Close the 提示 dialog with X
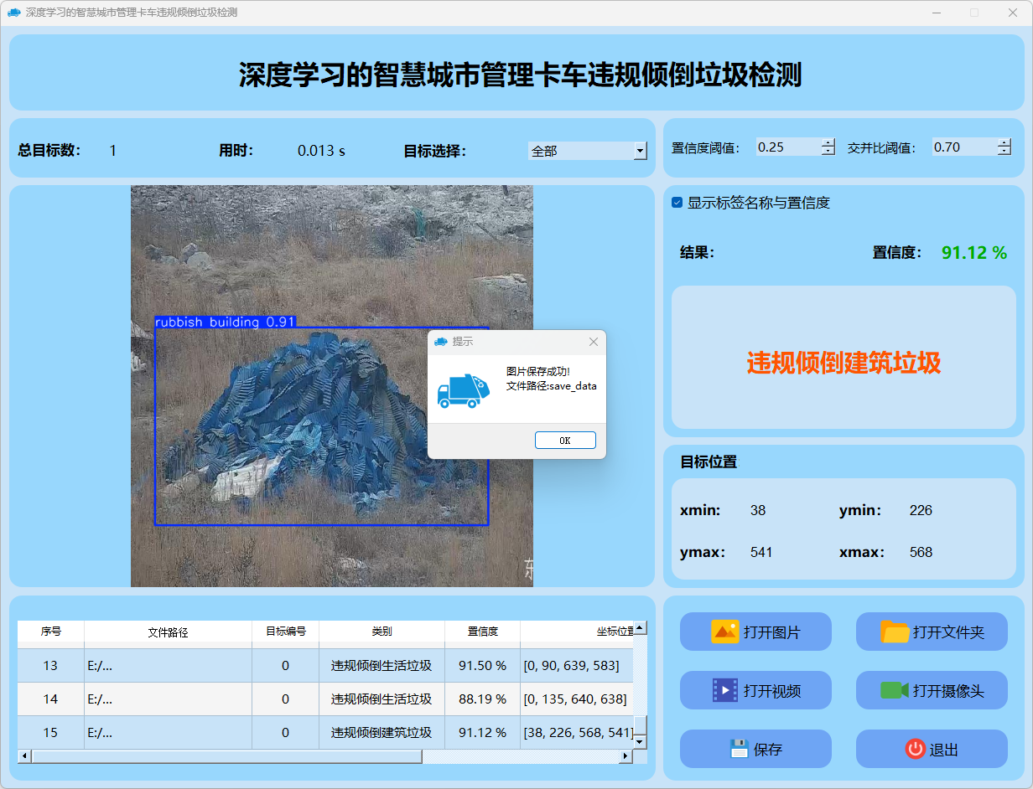The width and height of the screenshot is (1033, 789). [594, 342]
